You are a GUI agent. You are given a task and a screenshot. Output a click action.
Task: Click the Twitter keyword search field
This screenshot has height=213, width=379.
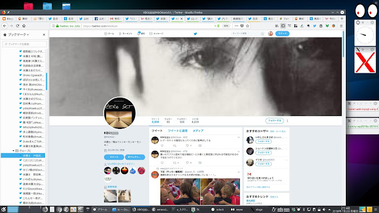click(248, 34)
